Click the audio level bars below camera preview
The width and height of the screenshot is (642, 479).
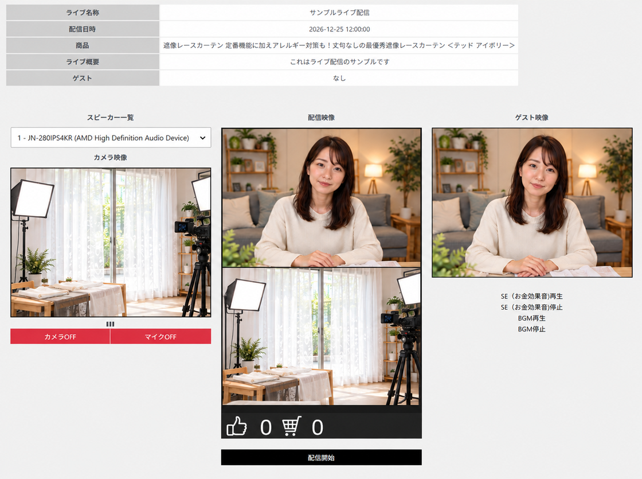(110, 324)
